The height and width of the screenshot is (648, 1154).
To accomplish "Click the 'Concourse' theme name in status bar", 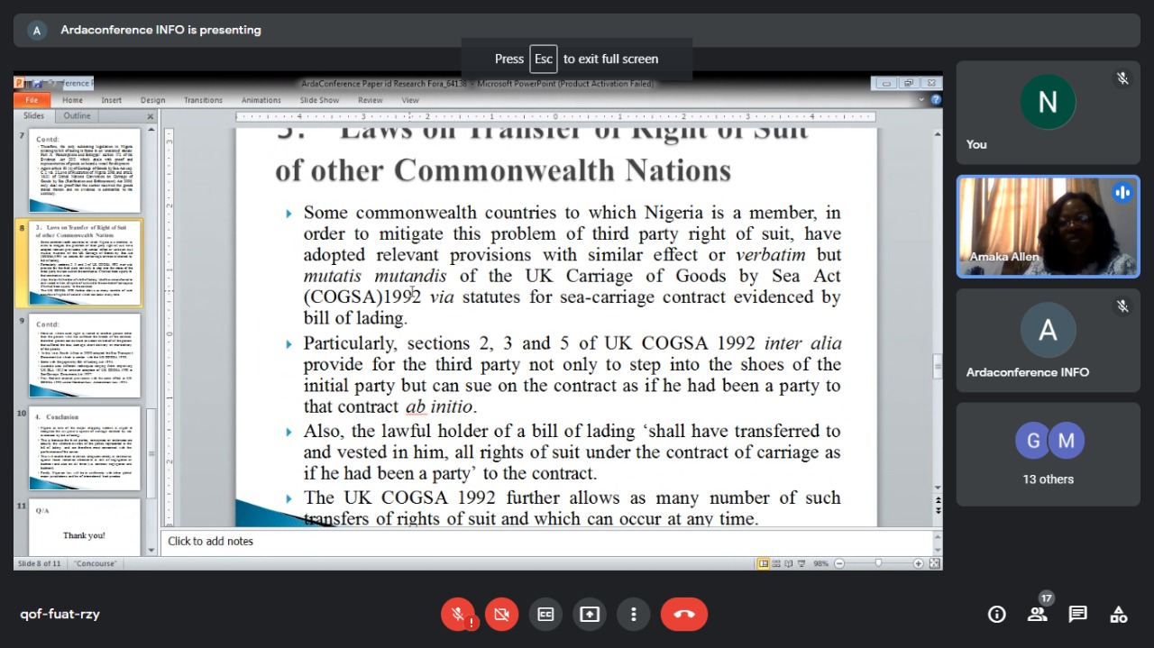I will pos(96,563).
